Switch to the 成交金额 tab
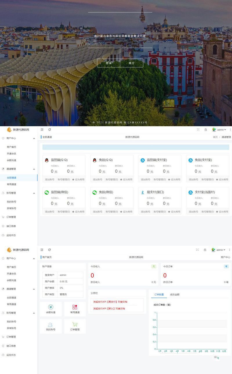The image size is (232, 374). (174, 294)
